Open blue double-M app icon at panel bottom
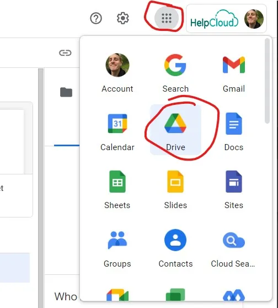The width and height of the screenshot is (278, 308). 234,295
